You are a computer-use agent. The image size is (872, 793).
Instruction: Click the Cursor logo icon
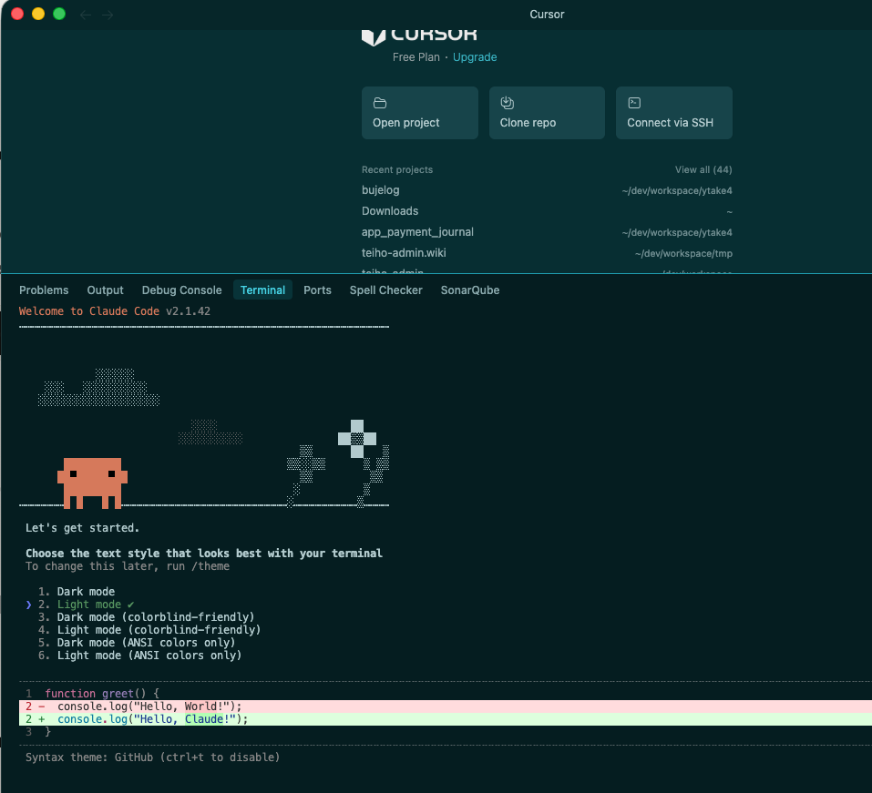click(x=373, y=36)
